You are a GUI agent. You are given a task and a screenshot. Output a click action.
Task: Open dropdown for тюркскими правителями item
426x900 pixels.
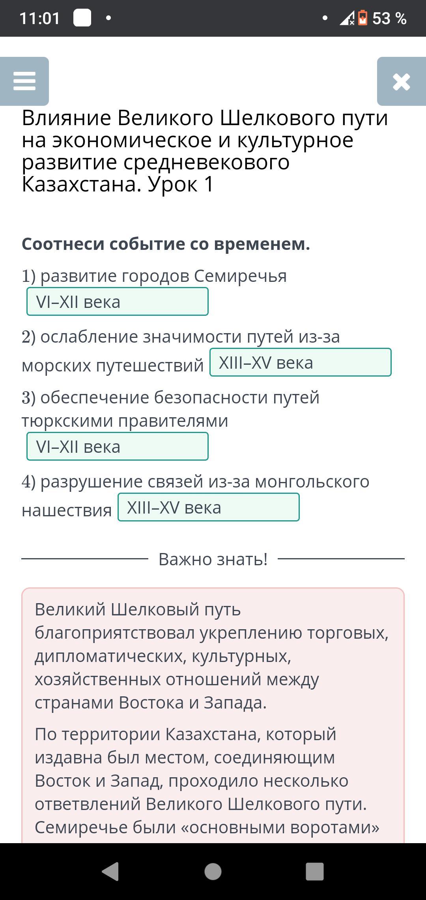(117, 446)
